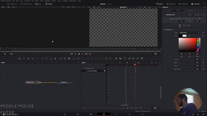
Task: Add a Polygon mask from toolbar
Action: tap(92, 59)
